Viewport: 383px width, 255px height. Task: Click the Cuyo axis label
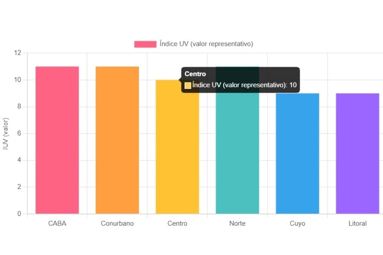click(x=298, y=223)
